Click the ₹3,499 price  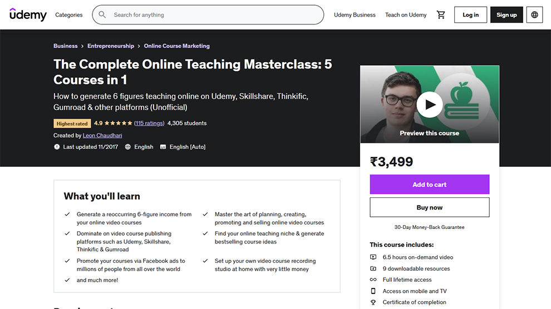(x=391, y=162)
